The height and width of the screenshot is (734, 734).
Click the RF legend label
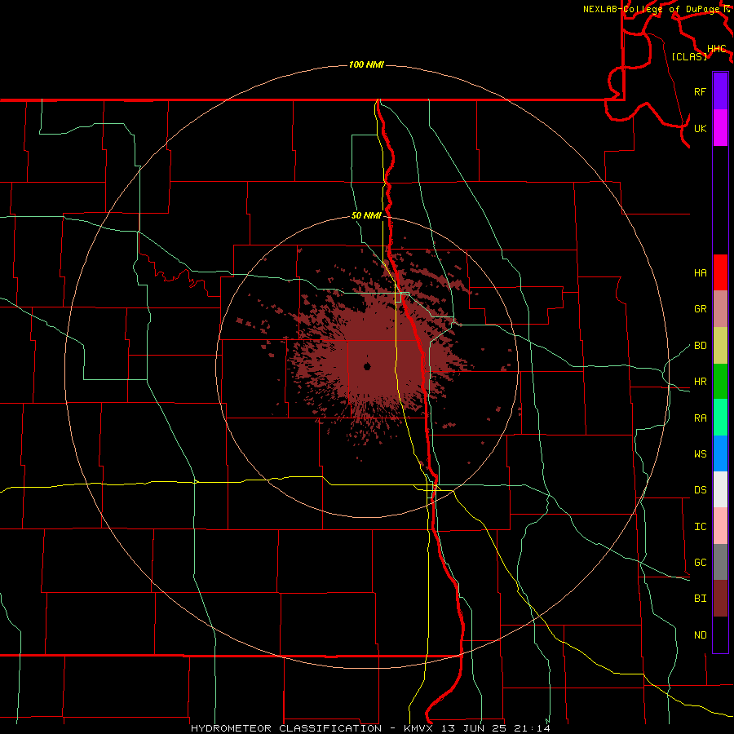click(x=700, y=91)
